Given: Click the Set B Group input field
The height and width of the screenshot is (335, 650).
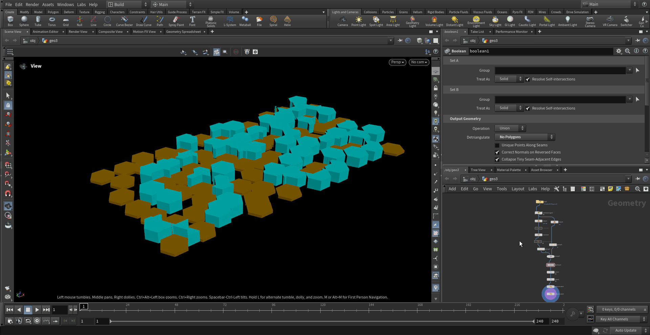Looking at the screenshot, I should [560, 99].
